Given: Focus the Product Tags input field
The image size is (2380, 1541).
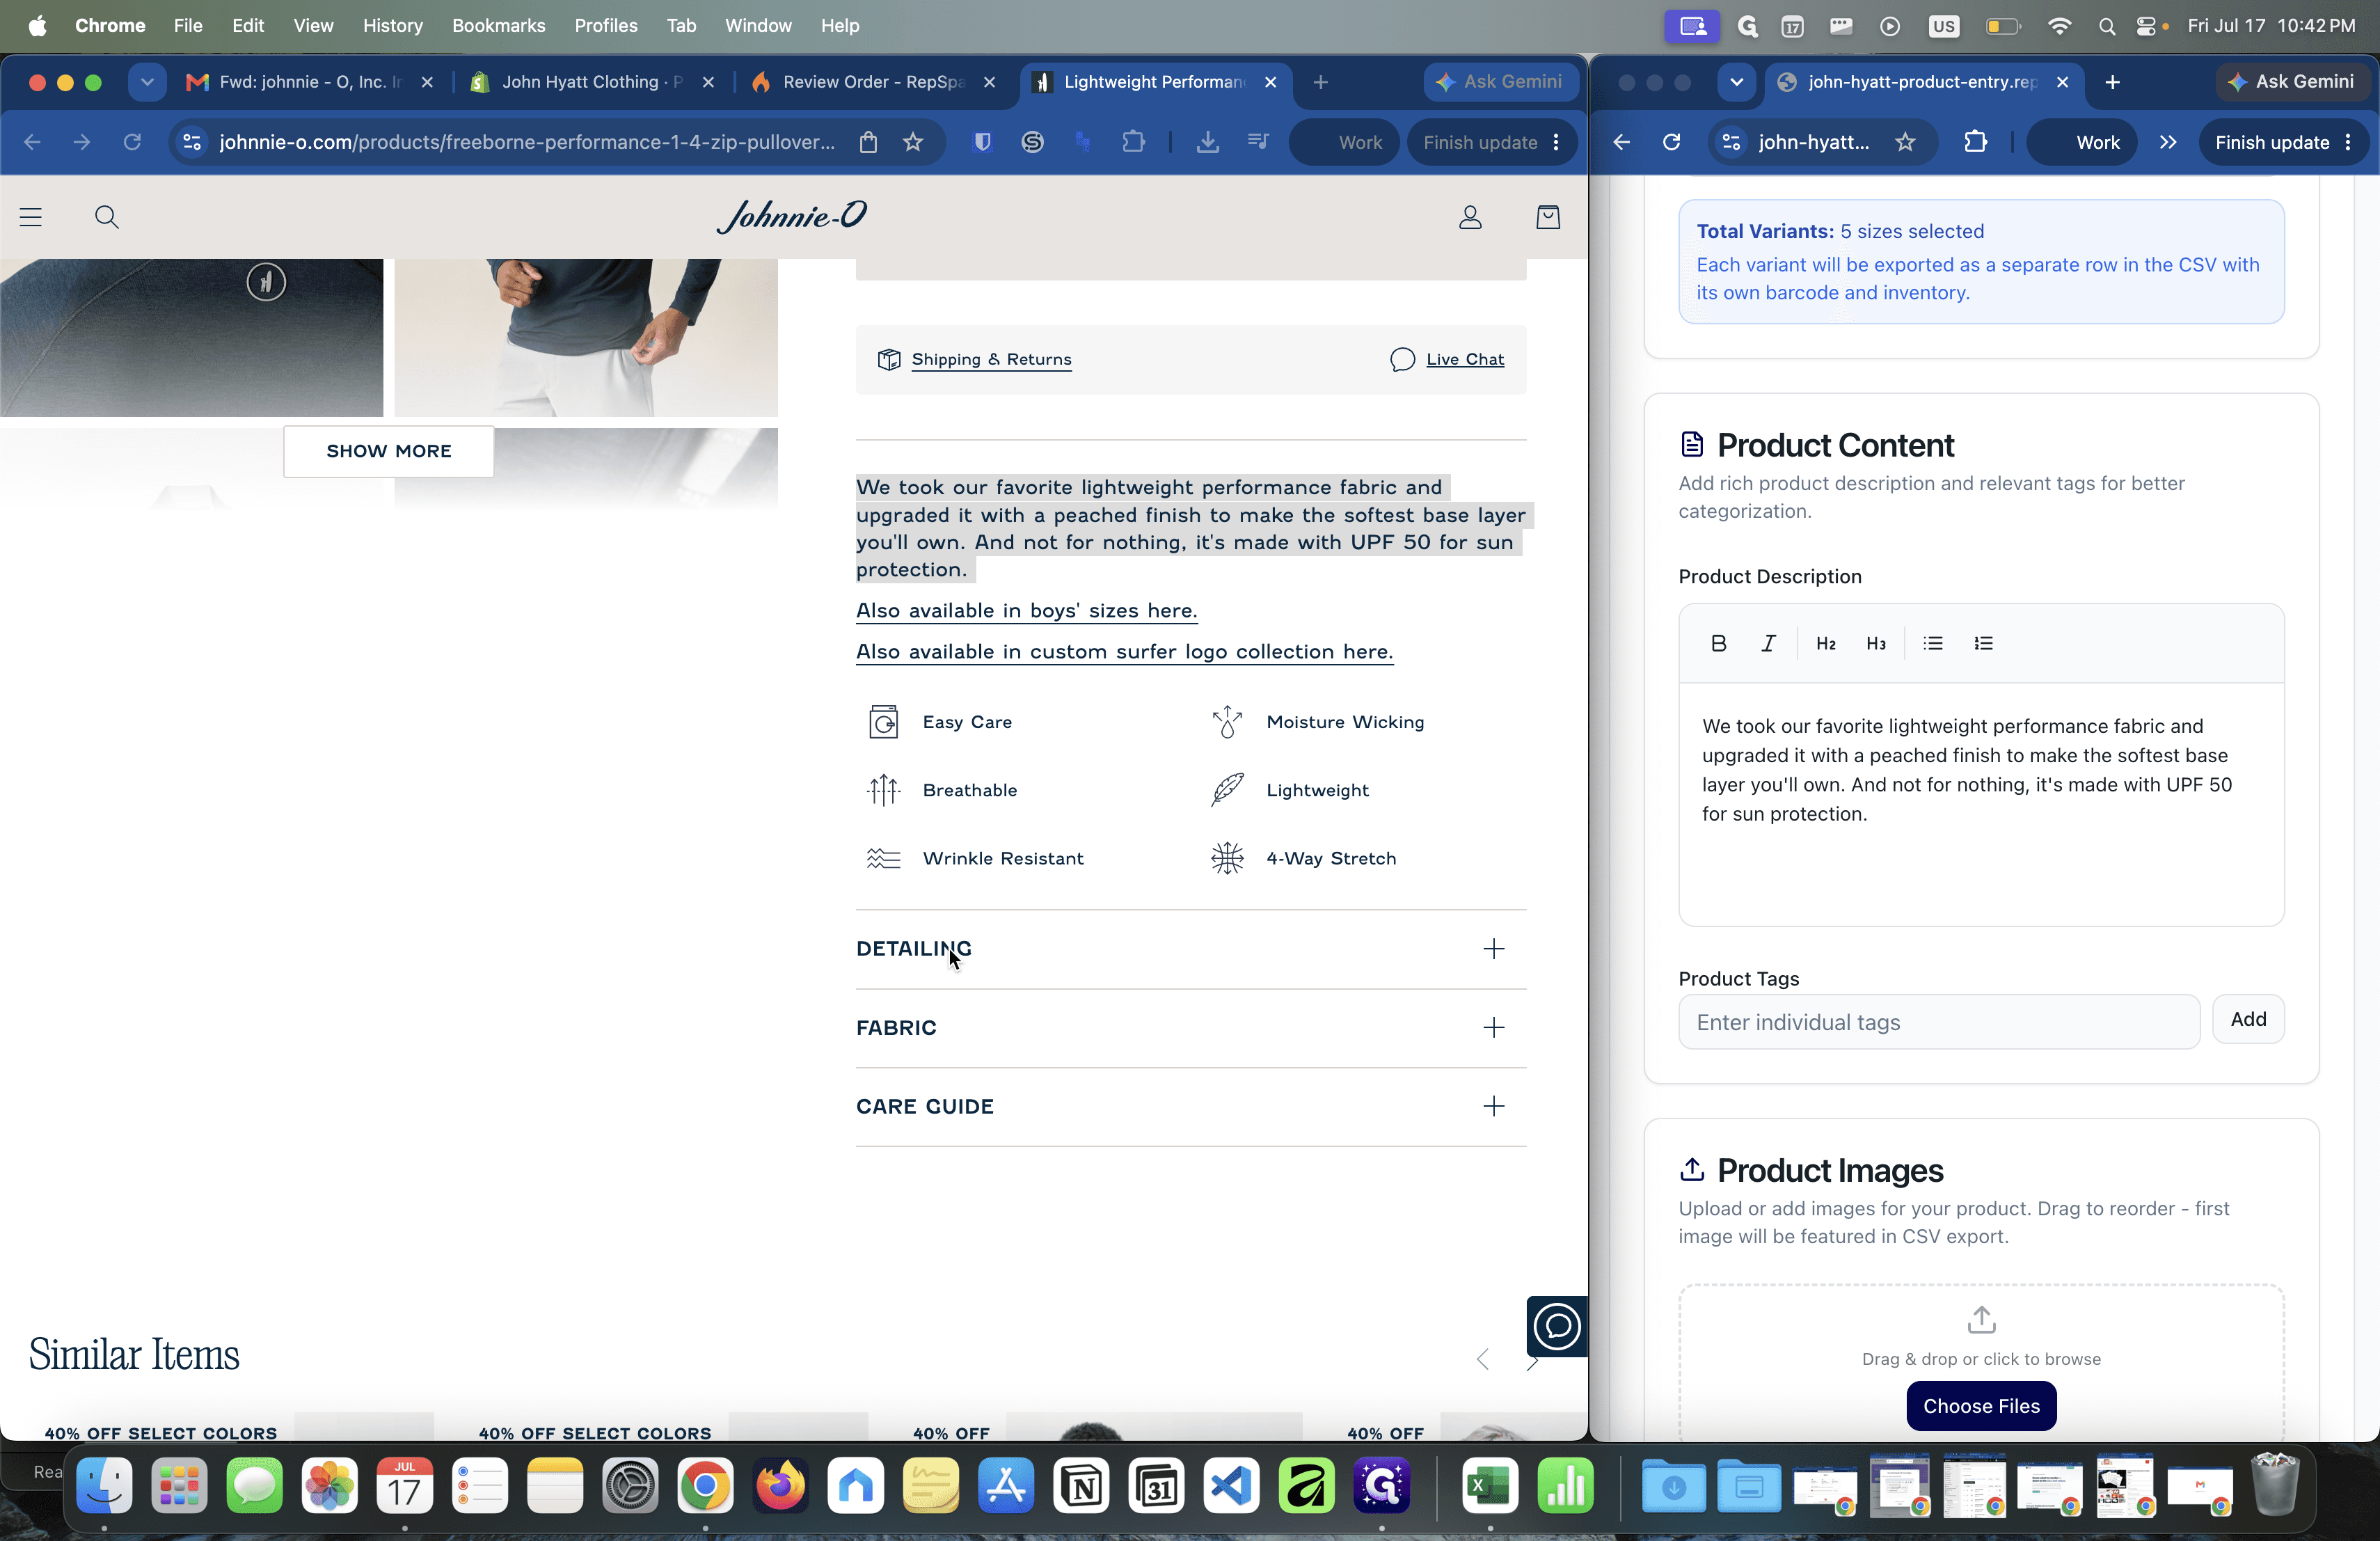Looking at the screenshot, I should 1939,1022.
